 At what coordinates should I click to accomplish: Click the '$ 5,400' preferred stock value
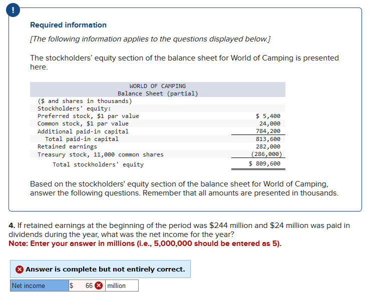[x=268, y=116]
